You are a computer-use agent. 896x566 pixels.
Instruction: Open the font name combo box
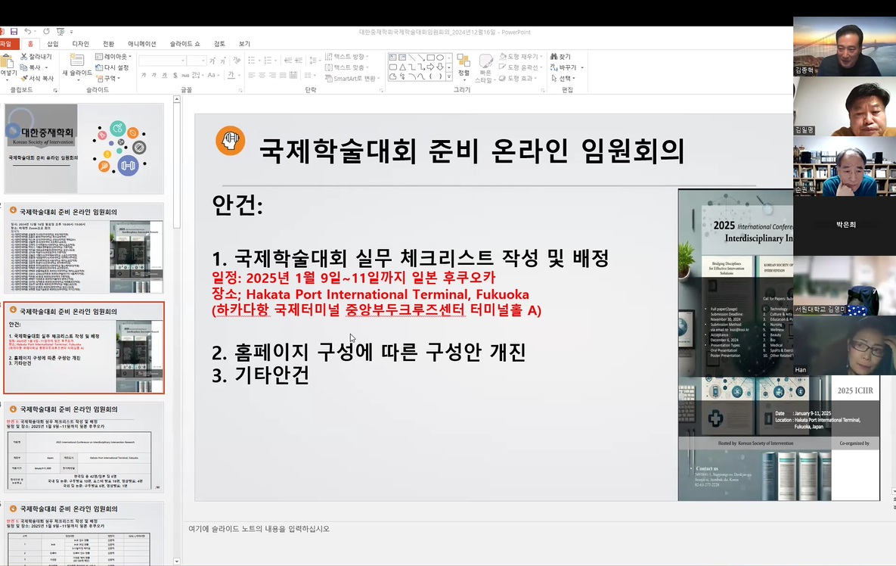pos(163,61)
